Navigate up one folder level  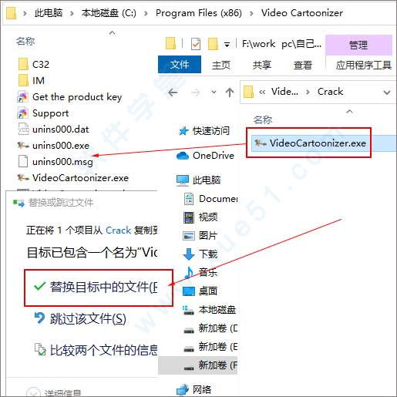(230, 93)
